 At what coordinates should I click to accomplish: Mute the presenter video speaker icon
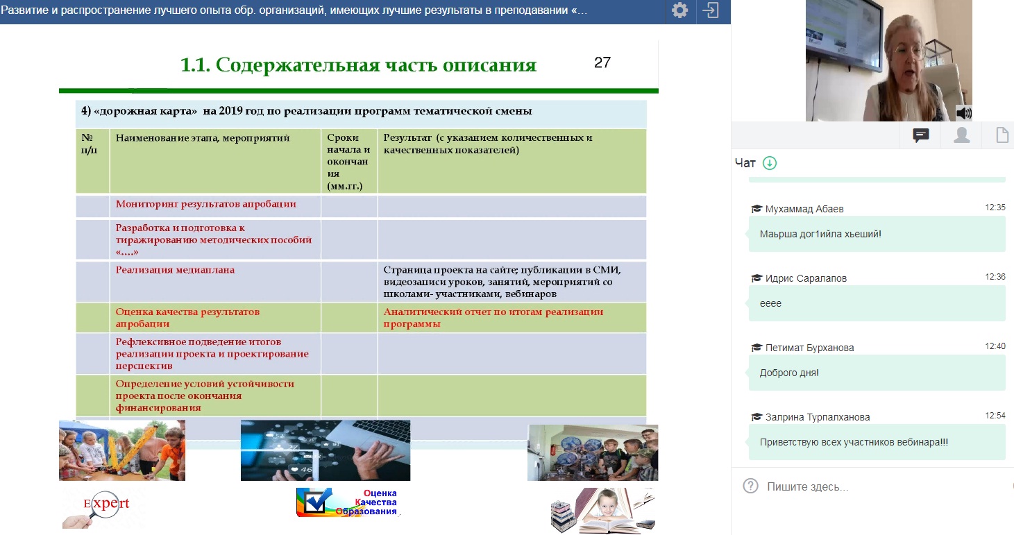point(963,113)
